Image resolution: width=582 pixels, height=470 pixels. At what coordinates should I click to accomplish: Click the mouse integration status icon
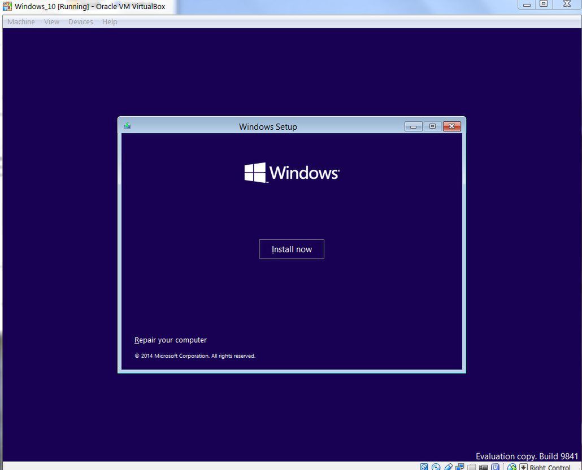coord(512,467)
